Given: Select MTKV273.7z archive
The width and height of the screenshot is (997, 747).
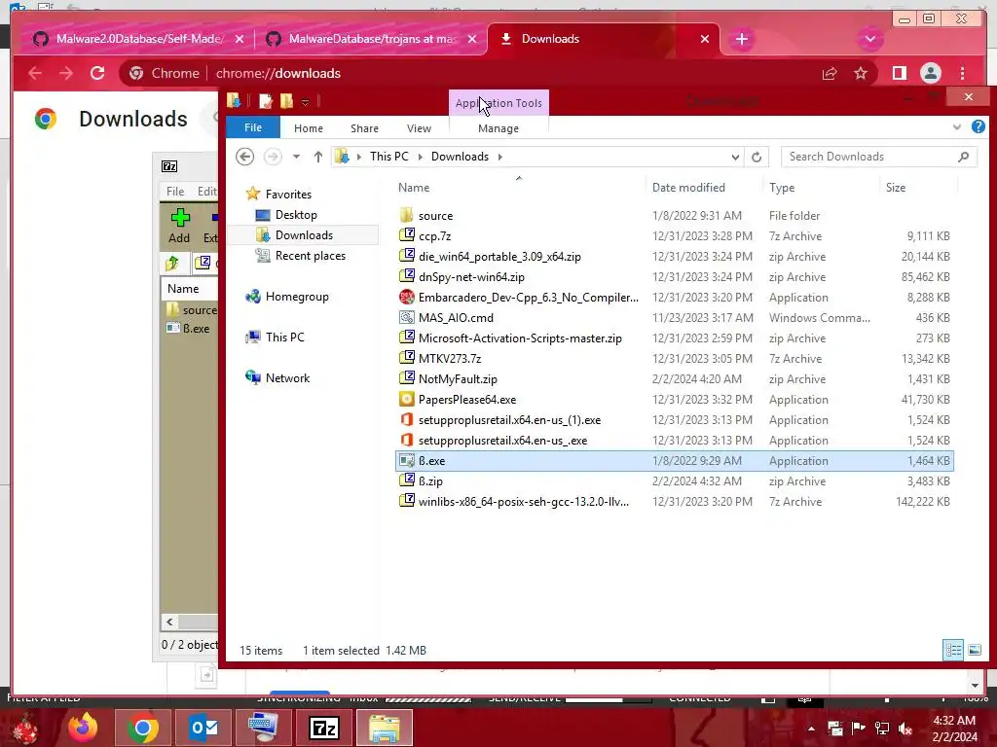Looking at the screenshot, I should coord(450,358).
